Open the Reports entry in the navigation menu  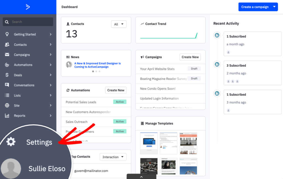click(x=20, y=116)
